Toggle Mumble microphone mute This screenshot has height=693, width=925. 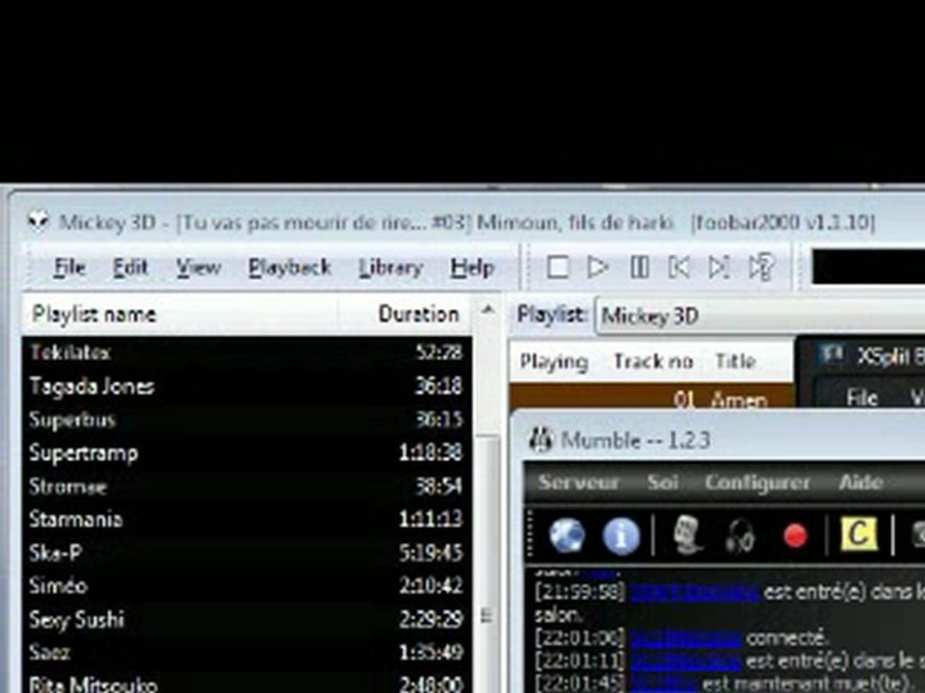686,535
